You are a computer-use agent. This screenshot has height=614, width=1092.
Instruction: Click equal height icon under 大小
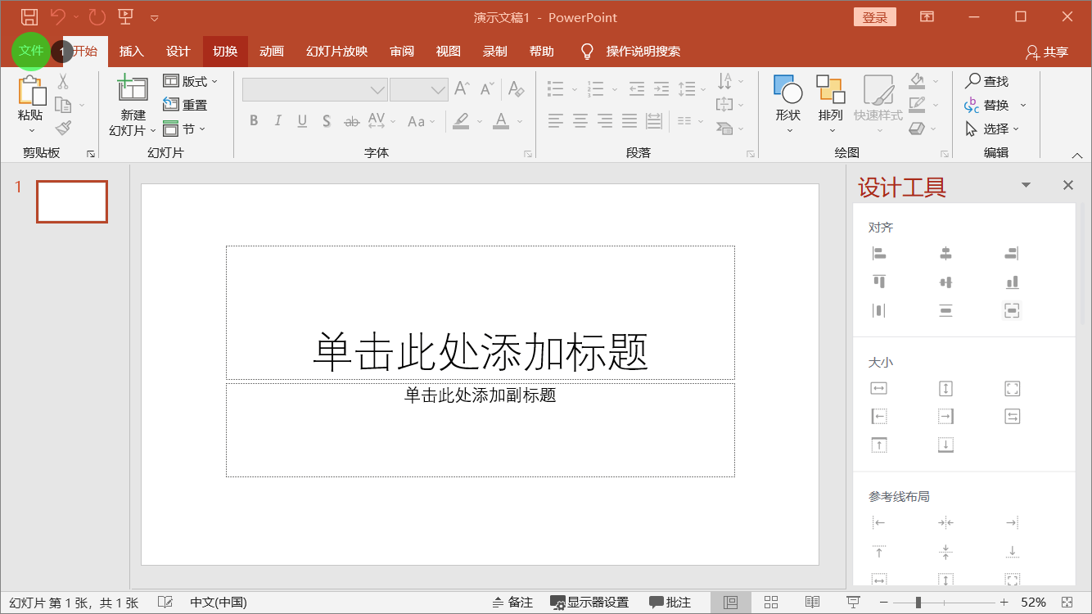point(945,389)
